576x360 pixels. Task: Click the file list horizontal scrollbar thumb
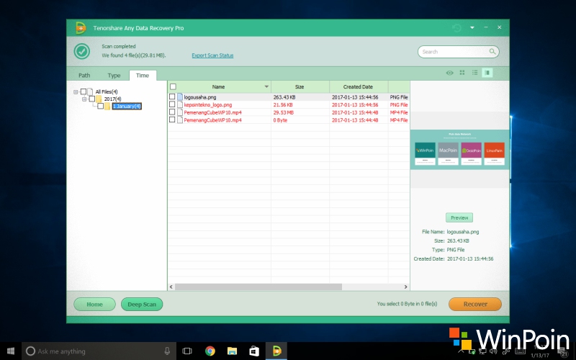(258, 287)
